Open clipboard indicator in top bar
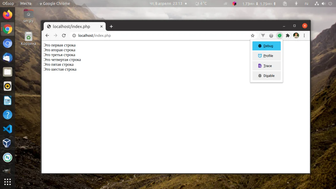This screenshot has height=189, width=336. point(285,3)
